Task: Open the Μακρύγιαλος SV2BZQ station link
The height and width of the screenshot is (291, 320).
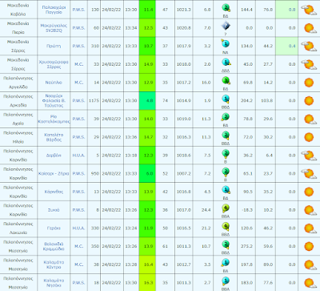Action: point(54,28)
